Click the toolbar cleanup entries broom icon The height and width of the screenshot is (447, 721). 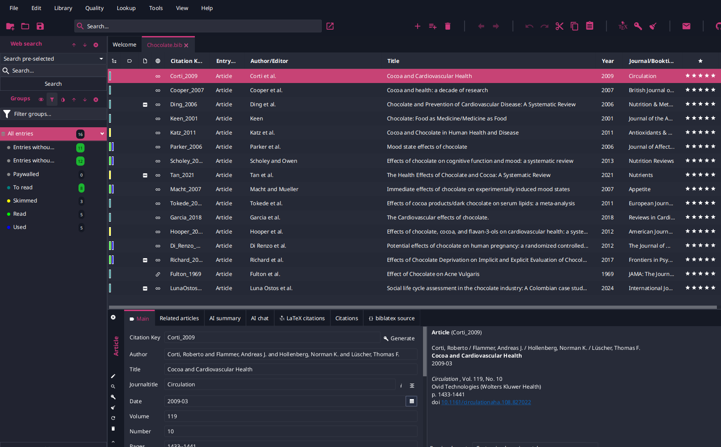click(x=653, y=26)
